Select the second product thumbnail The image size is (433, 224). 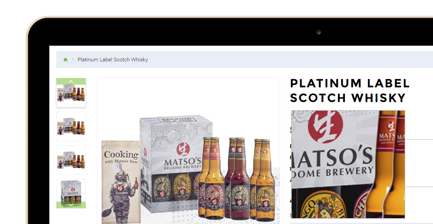71,126
